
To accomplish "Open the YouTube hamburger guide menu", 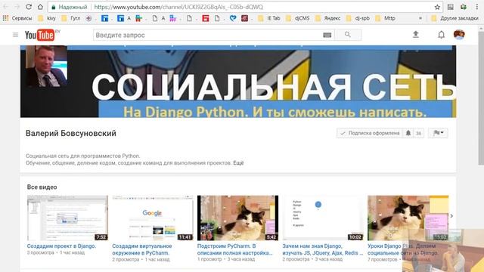I will pos(15,35).
